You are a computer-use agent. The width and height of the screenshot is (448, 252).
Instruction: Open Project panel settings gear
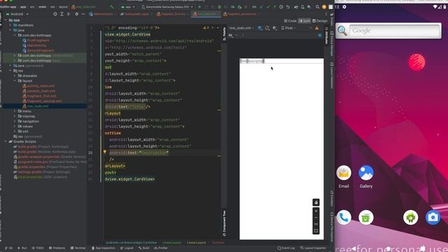76,14
